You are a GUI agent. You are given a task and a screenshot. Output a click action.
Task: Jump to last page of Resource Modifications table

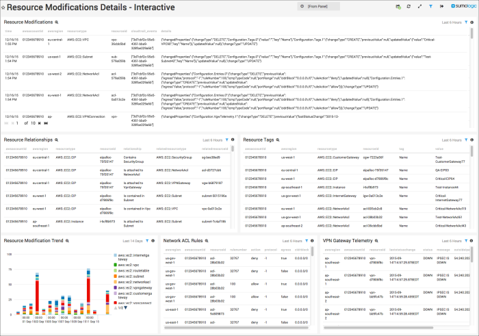[46, 123]
